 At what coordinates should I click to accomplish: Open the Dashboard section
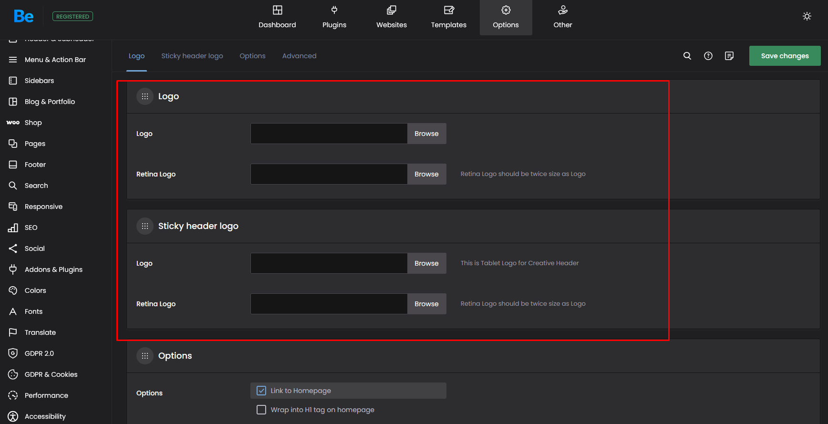tap(277, 17)
